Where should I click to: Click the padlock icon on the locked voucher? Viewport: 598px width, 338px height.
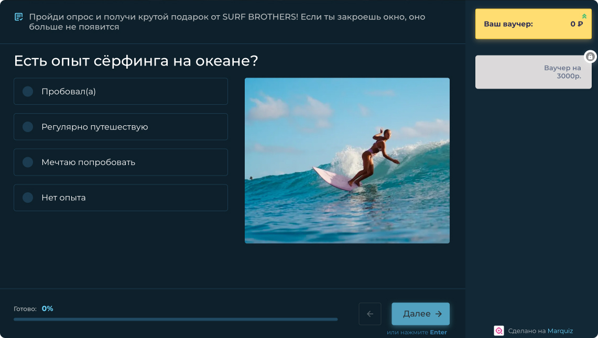[x=590, y=57]
